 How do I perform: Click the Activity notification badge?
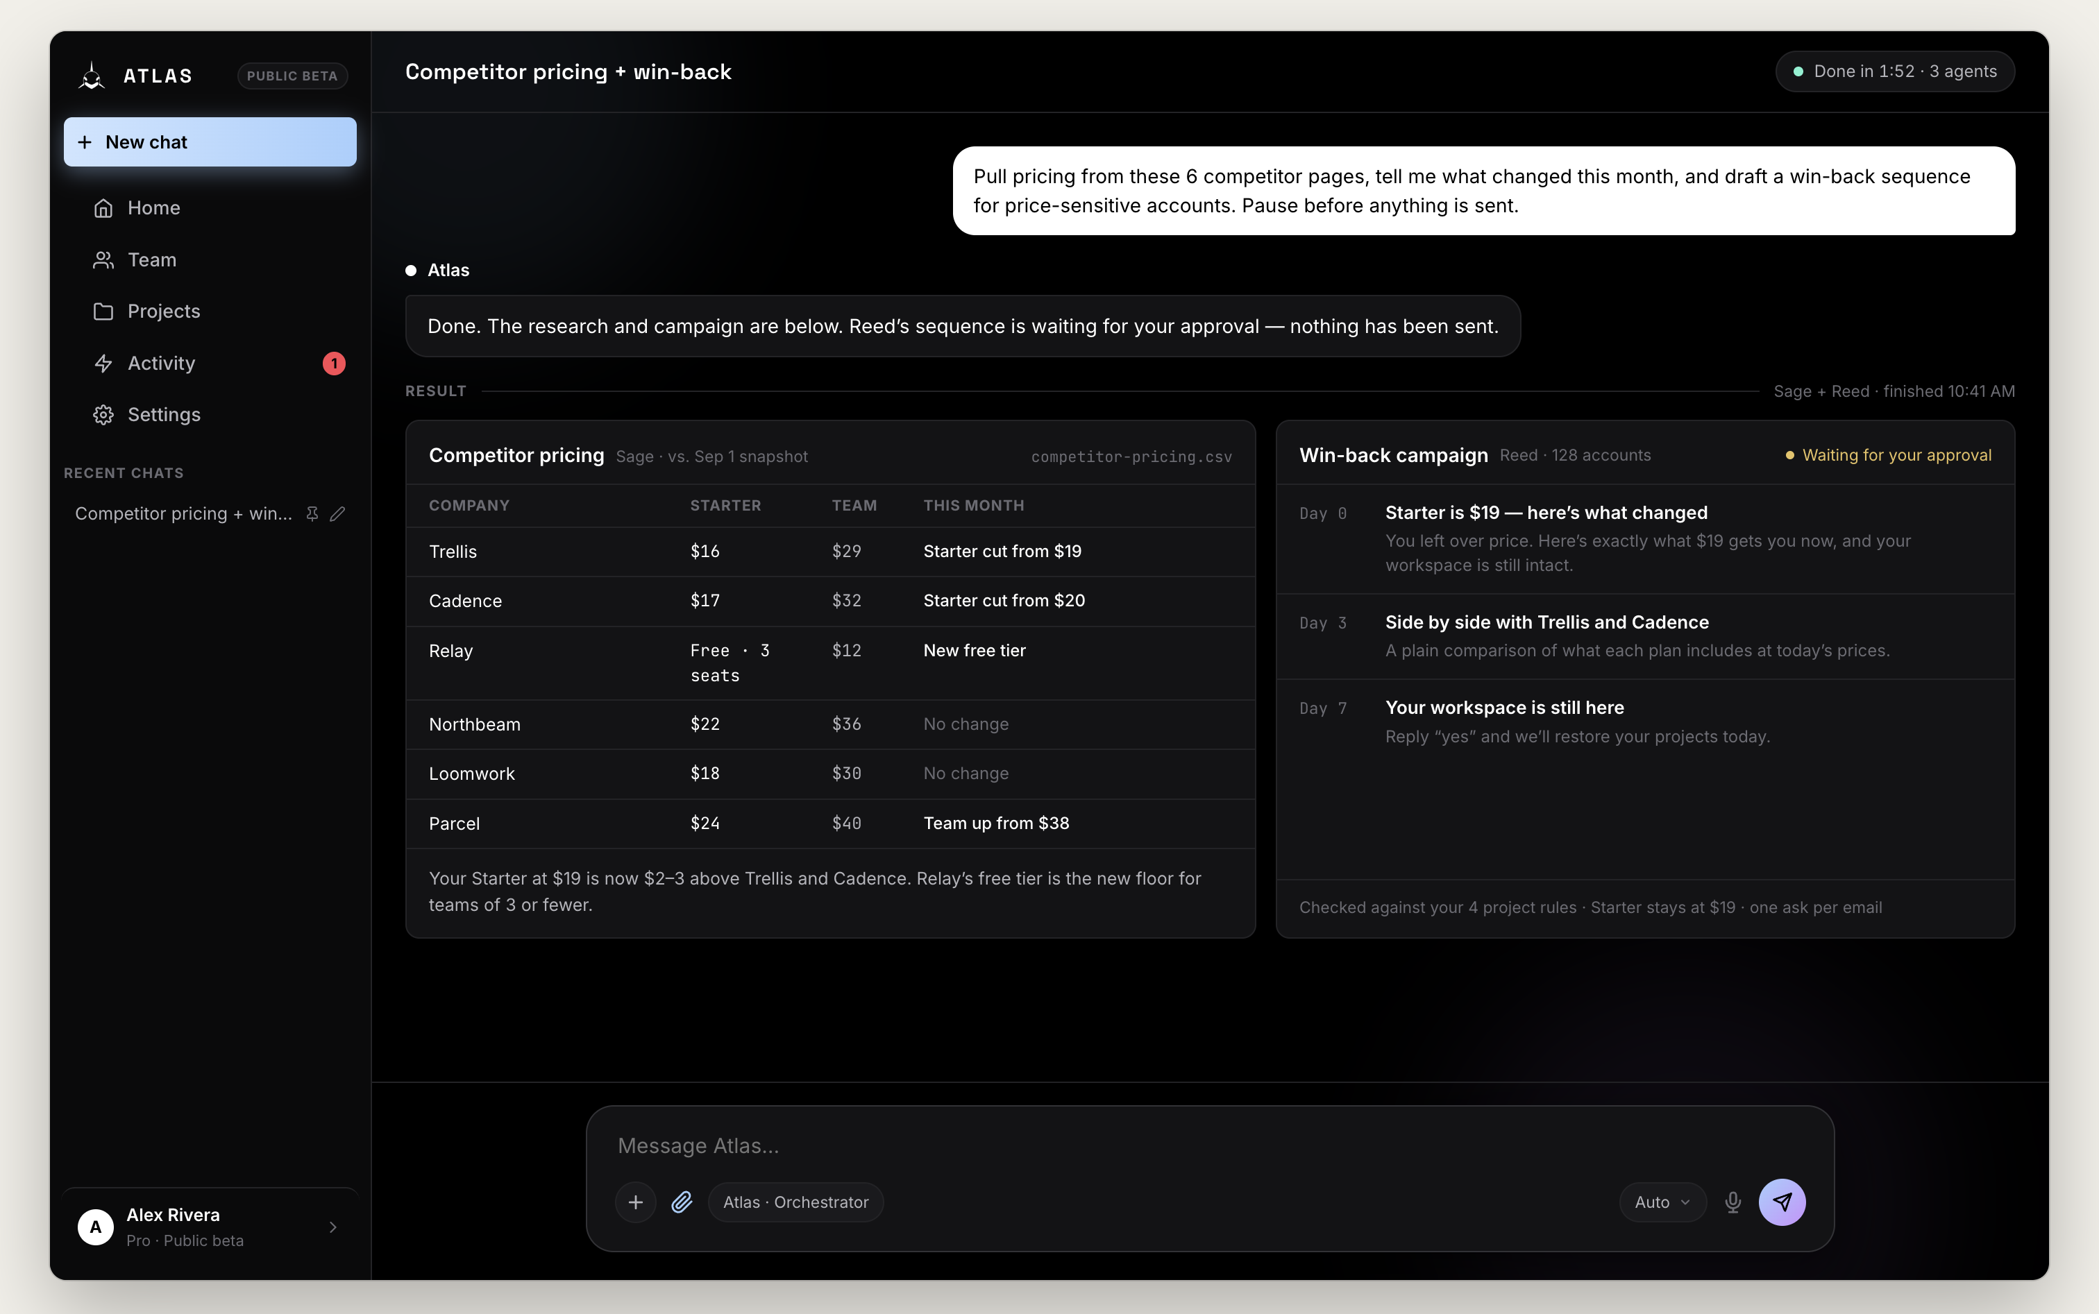(334, 364)
